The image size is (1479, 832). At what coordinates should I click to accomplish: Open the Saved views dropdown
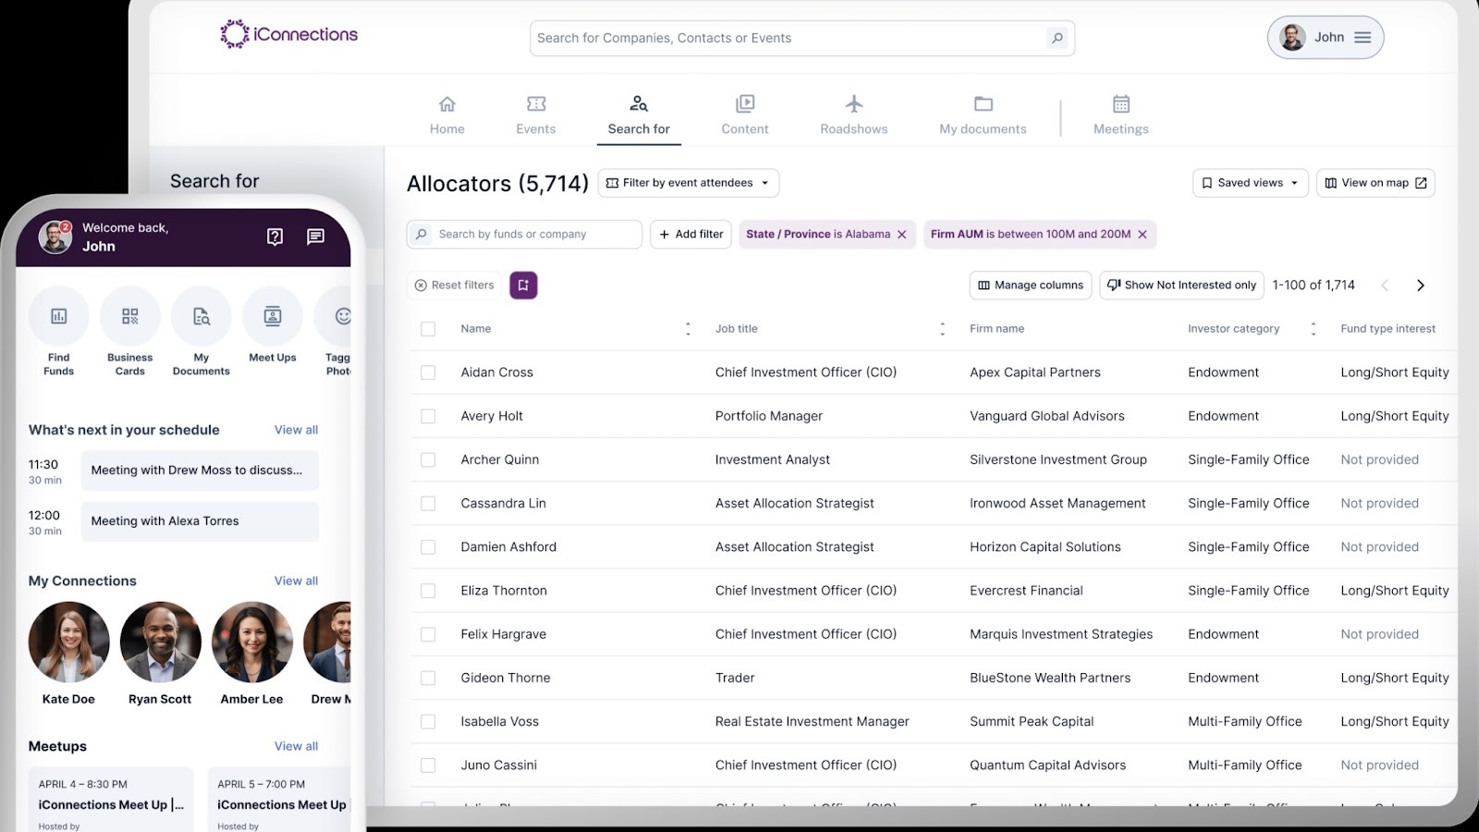click(1250, 183)
